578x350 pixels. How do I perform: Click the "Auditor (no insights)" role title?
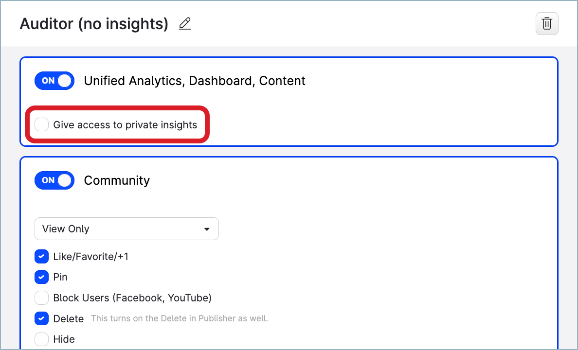[94, 24]
